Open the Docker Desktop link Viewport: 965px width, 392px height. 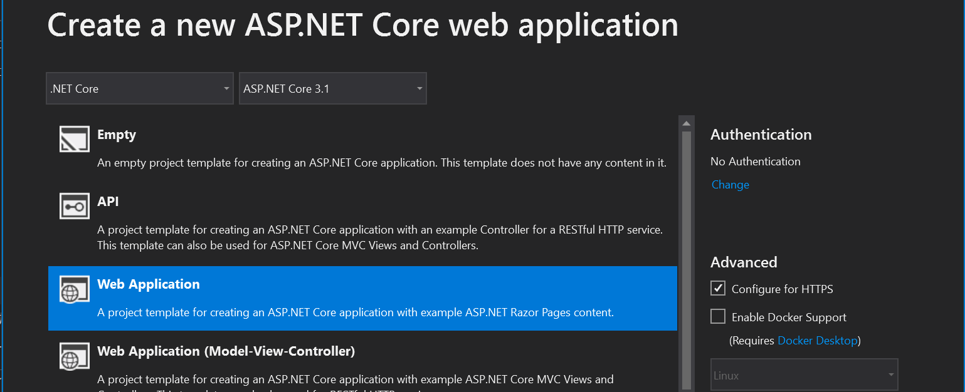pos(817,341)
